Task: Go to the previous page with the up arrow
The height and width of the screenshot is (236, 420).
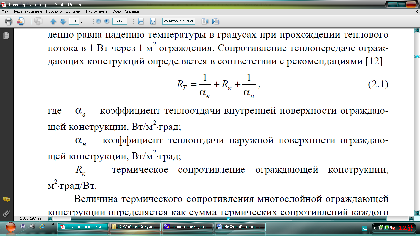Action: coord(53,21)
